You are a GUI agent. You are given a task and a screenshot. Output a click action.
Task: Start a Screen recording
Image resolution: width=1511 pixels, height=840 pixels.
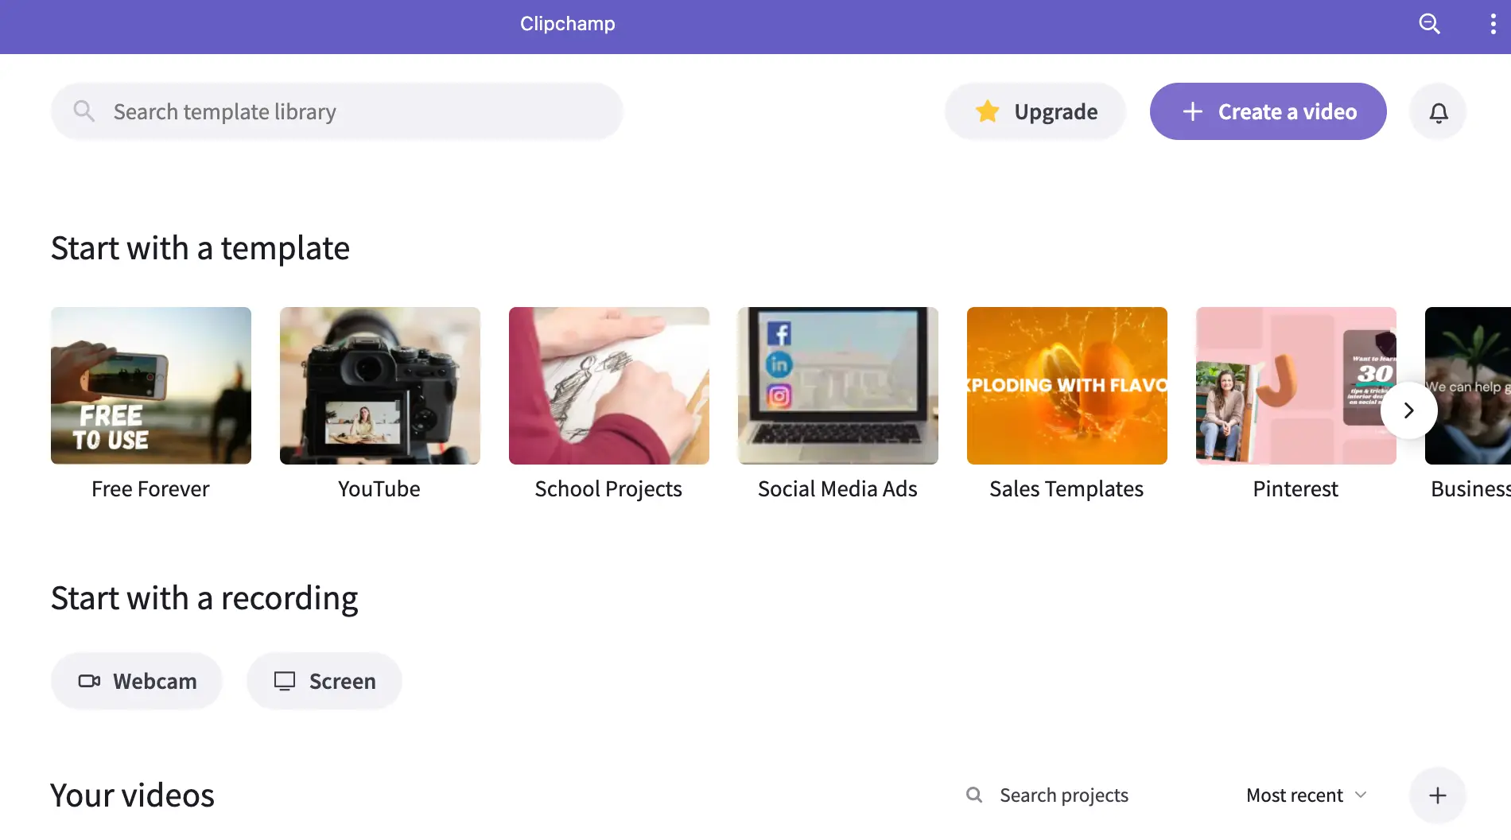pyautogui.click(x=324, y=681)
